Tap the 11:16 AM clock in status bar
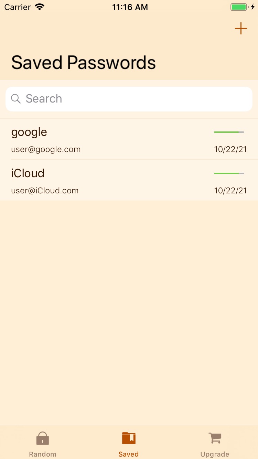258x459 pixels. tap(130, 7)
